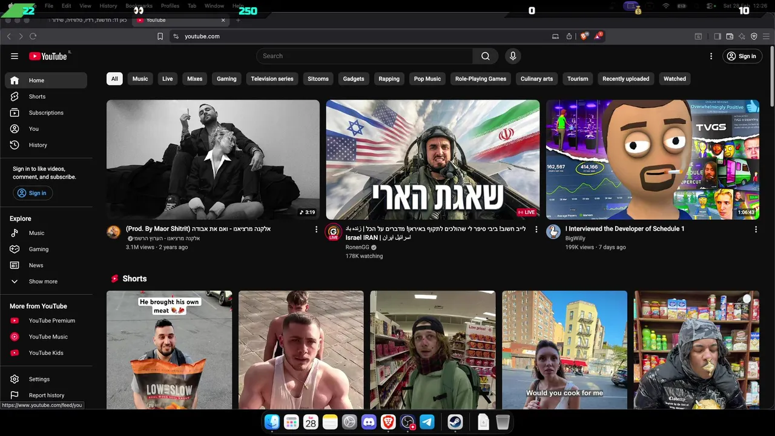Open the BigWilly channel link
The height and width of the screenshot is (436, 775).
pyautogui.click(x=575, y=239)
